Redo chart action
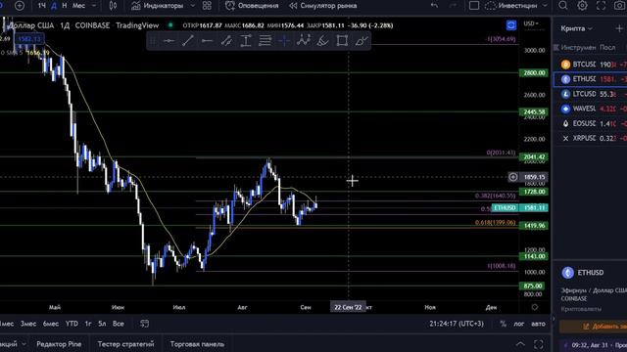Viewport: 627px width, 352px height. click(x=453, y=6)
